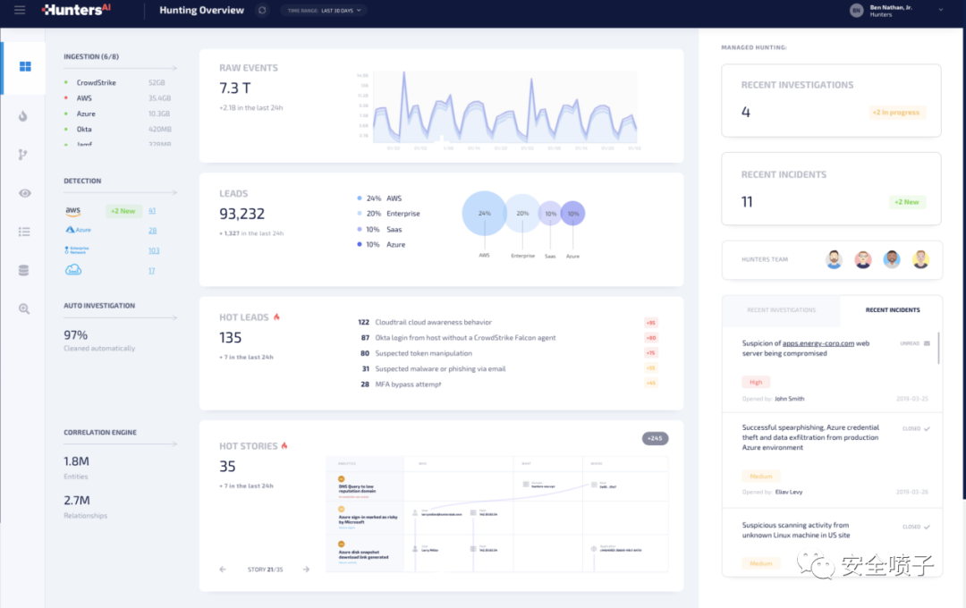Click the last Hunters Team avatar
966x608 pixels.
click(920, 259)
